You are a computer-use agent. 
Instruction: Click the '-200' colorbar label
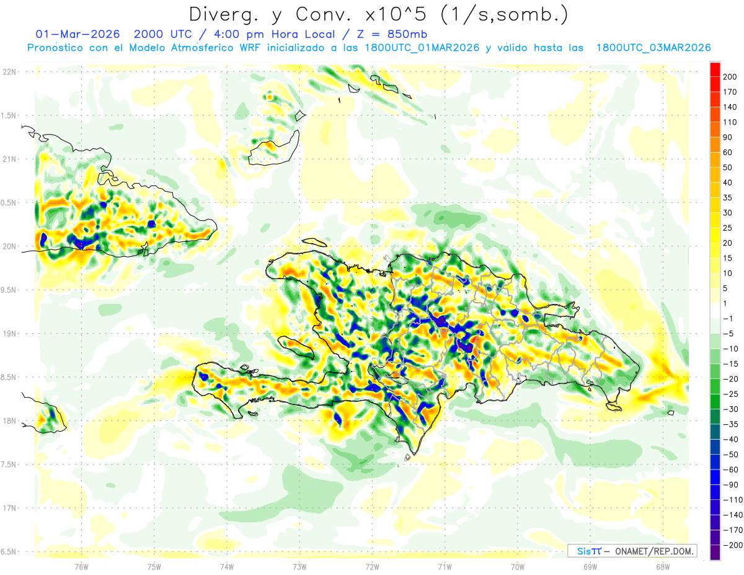click(733, 546)
